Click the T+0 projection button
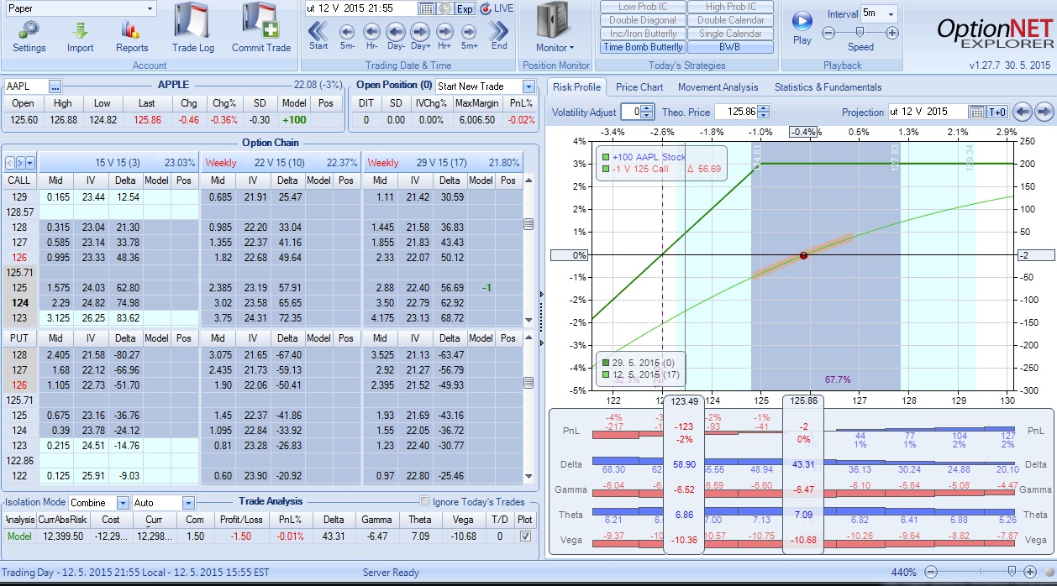1057x586 pixels. click(997, 112)
